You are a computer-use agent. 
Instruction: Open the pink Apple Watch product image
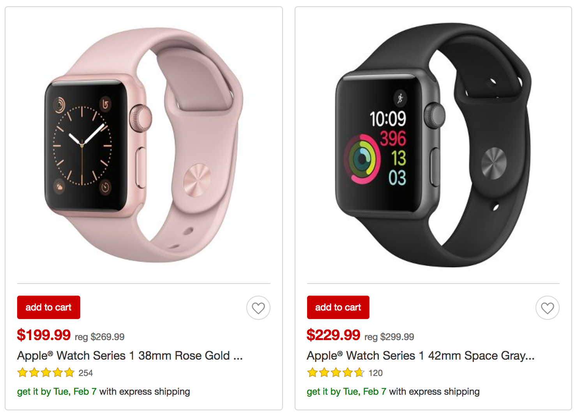pos(144,145)
